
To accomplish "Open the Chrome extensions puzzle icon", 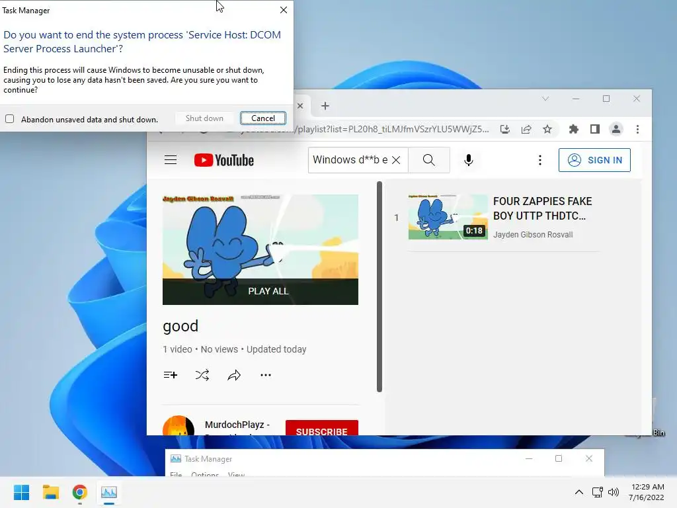I will point(573,129).
